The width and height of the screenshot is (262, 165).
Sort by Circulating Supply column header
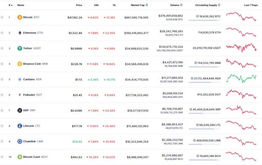click(x=206, y=5)
